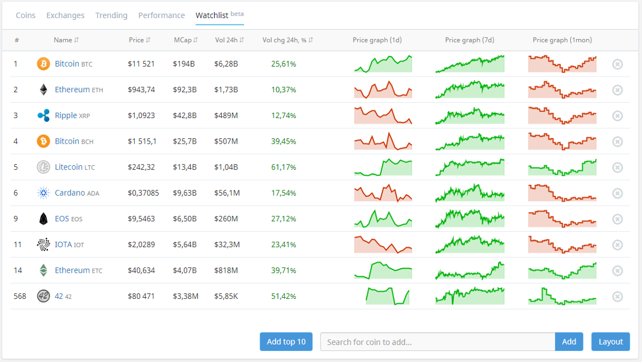Click the 42 coin logo icon

click(43, 296)
